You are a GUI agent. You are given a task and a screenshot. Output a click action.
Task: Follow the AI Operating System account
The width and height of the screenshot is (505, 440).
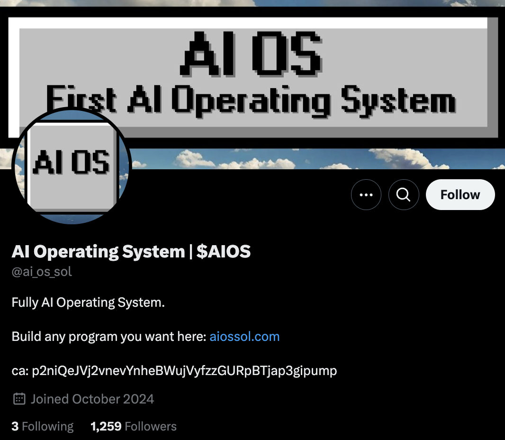coord(460,195)
